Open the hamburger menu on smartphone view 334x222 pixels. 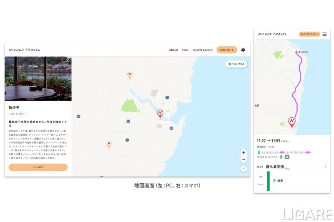tap(325, 34)
